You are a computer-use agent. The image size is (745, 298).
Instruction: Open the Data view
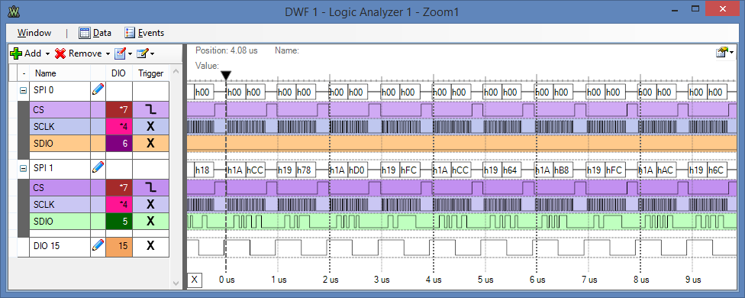coord(95,33)
